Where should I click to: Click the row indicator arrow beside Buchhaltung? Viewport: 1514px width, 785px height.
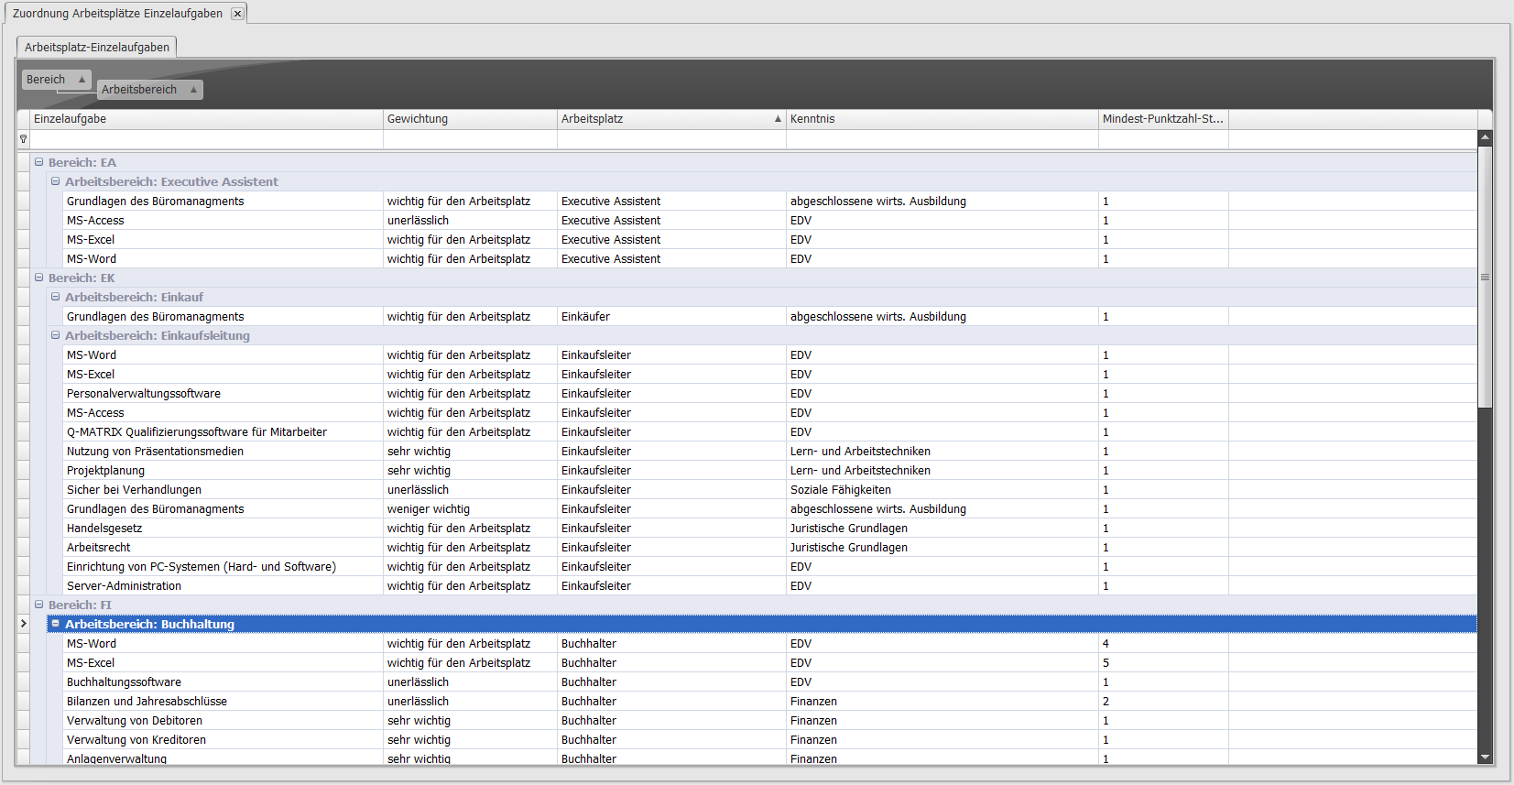pyautogui.click(x=23, y=624)
